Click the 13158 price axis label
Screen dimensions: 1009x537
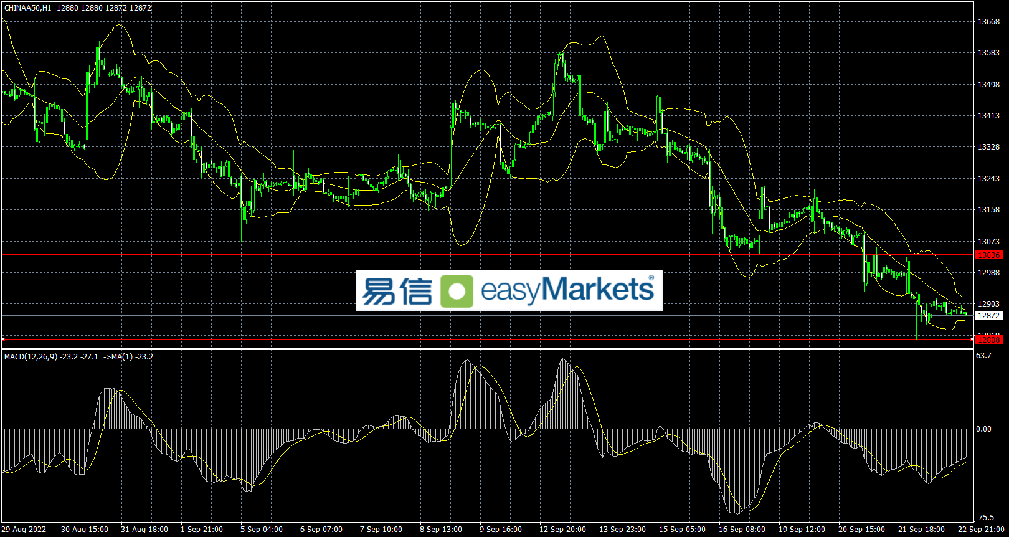[988, 210]
